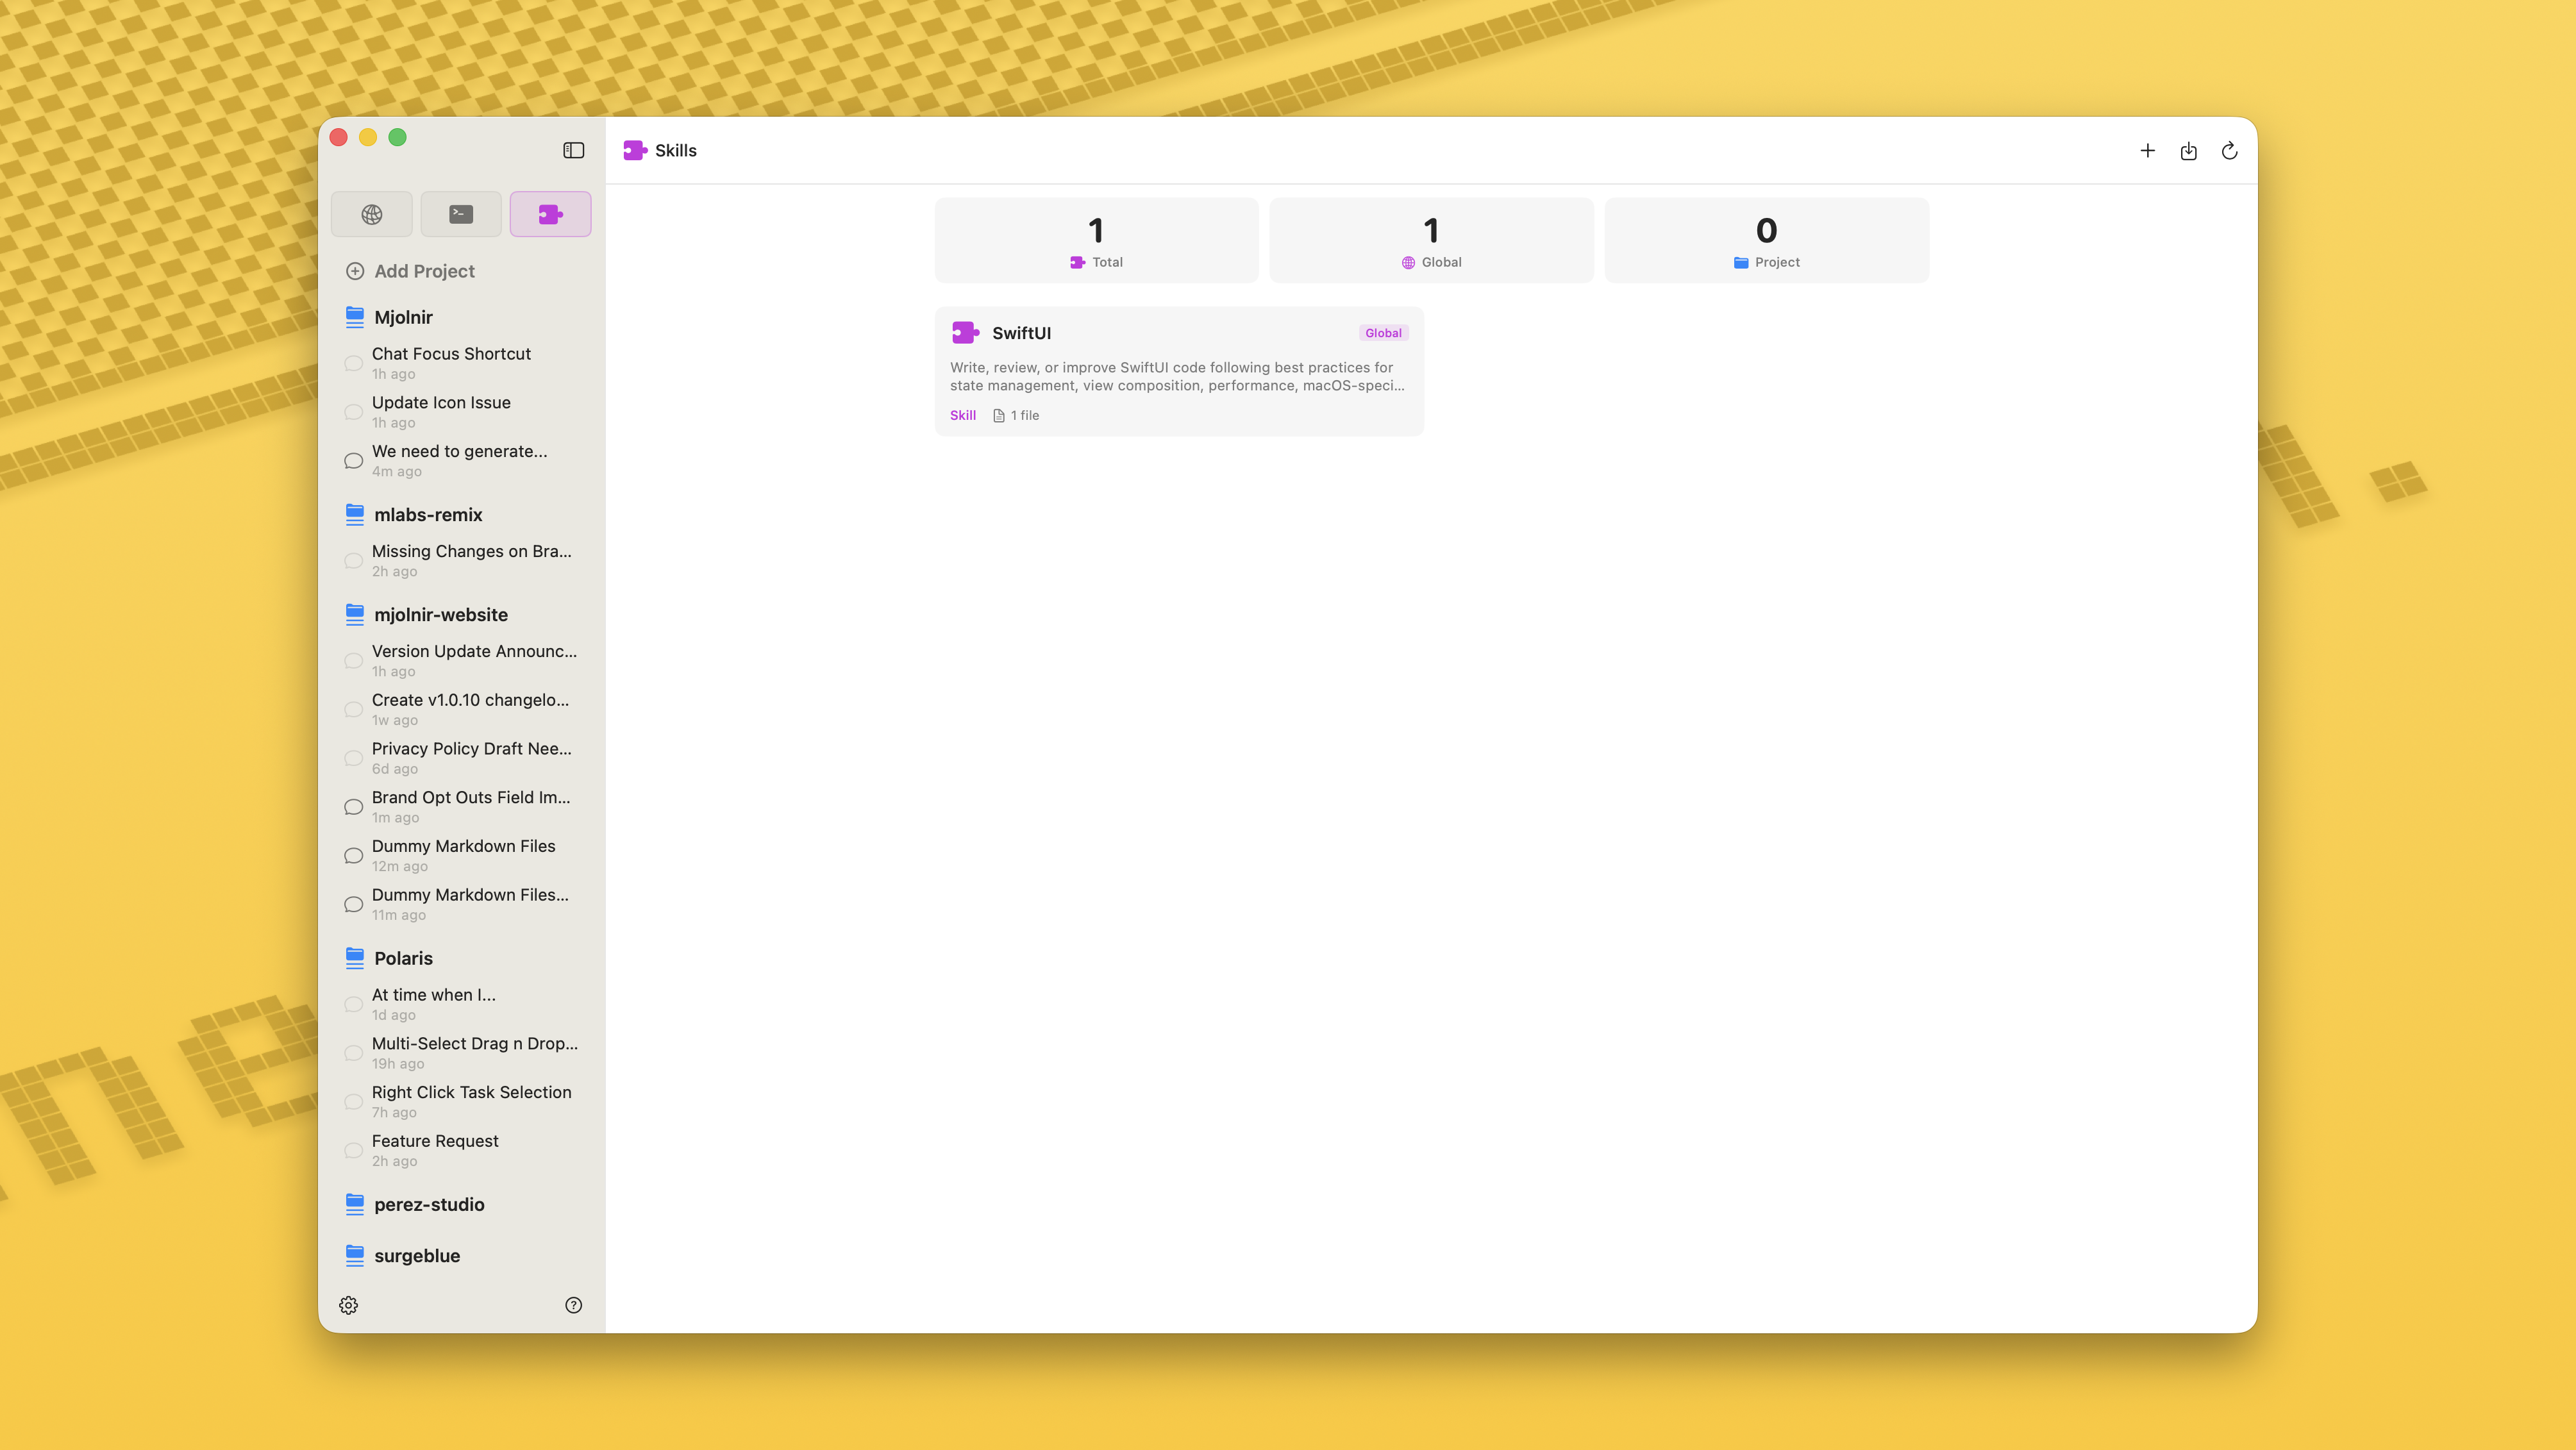Open the import skill icon

[x=2189, y=150]
